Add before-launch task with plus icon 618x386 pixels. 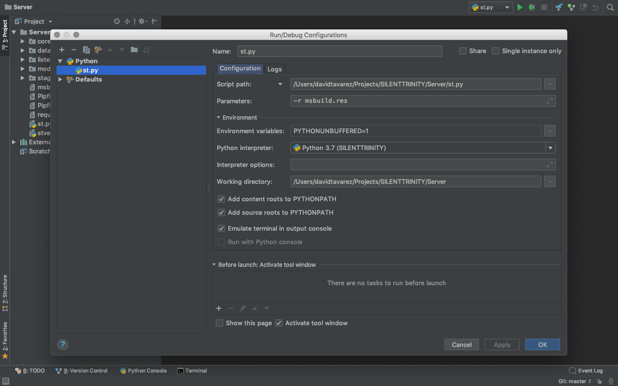pos(219,308)
